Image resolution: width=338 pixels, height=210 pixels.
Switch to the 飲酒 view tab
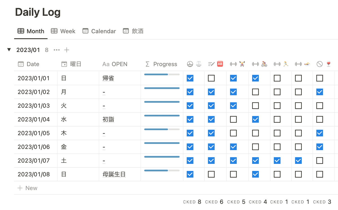click(133, 31)
